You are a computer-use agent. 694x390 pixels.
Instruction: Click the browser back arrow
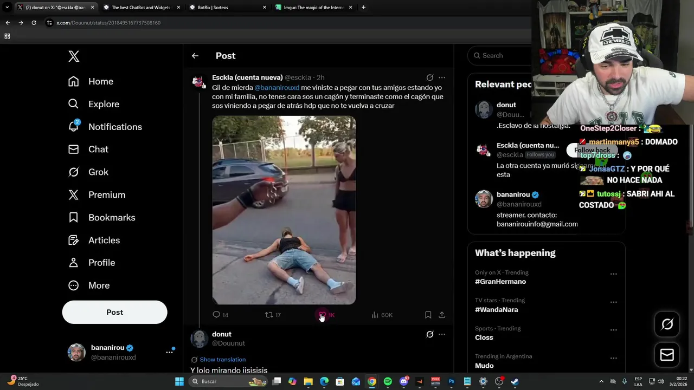(x=8, y=23)
